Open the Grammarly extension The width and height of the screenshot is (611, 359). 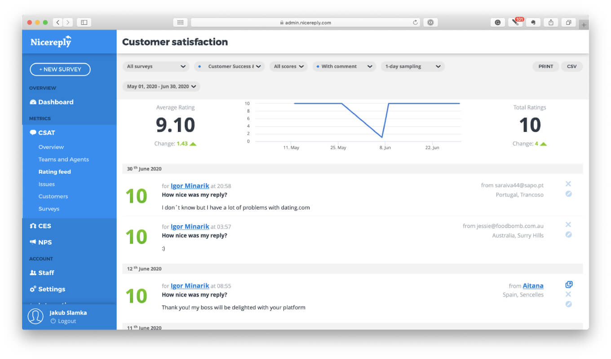tap(497, 22)
